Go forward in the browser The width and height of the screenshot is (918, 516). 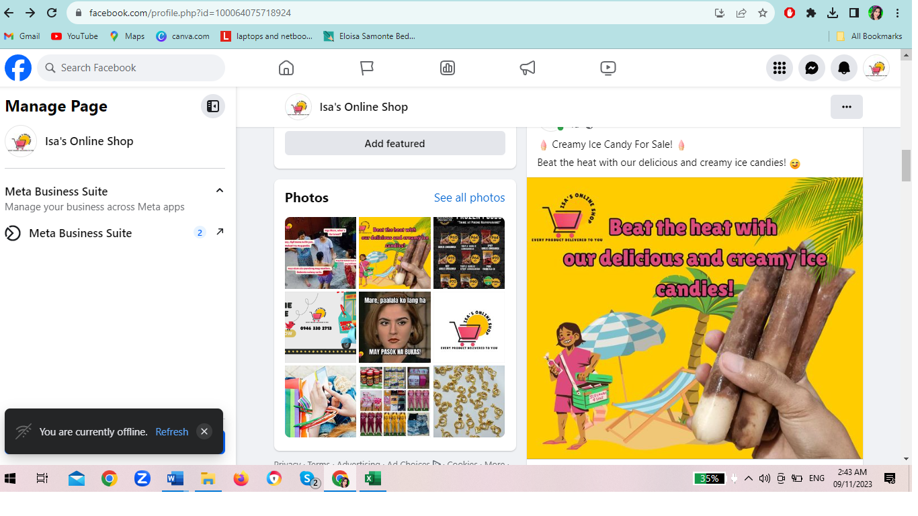pyautogui.click(x=30, y=13)
